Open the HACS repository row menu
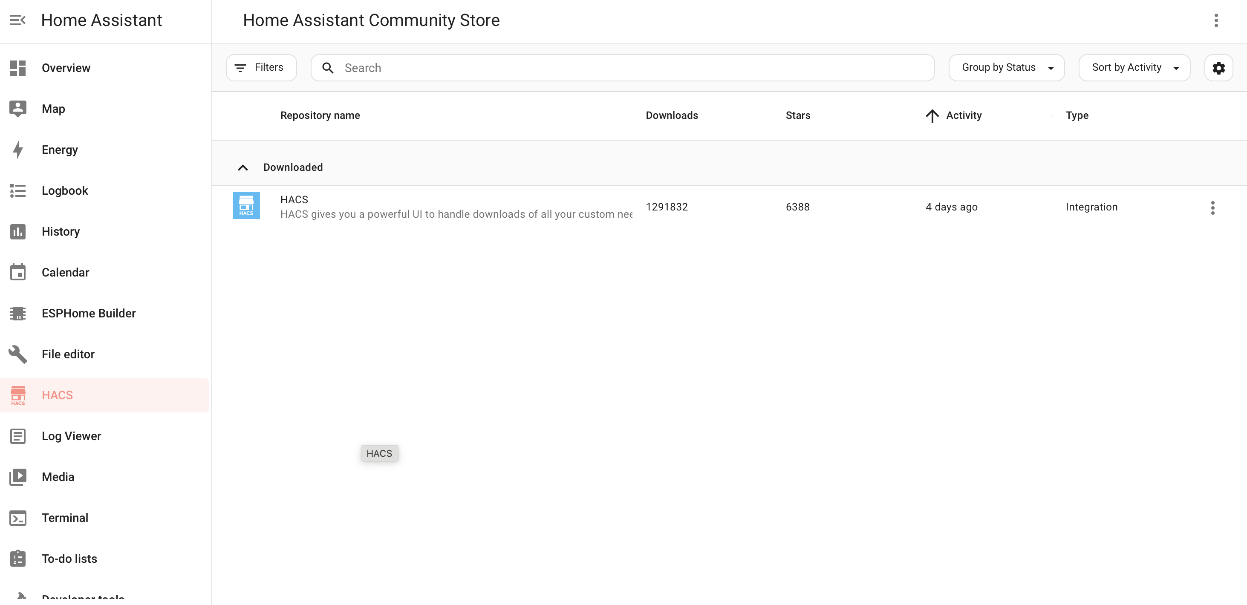This screenshot has height=605, width=1247. click(1212, 207)
